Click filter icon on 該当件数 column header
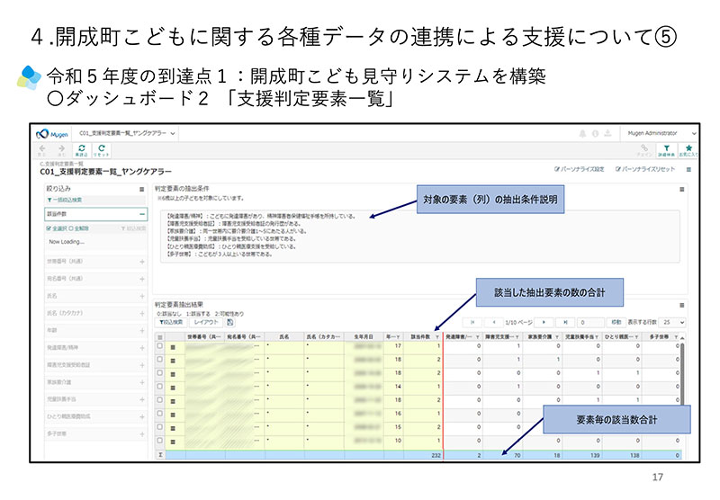This screenshot has width=720, height=500. [x=436, y=337]
